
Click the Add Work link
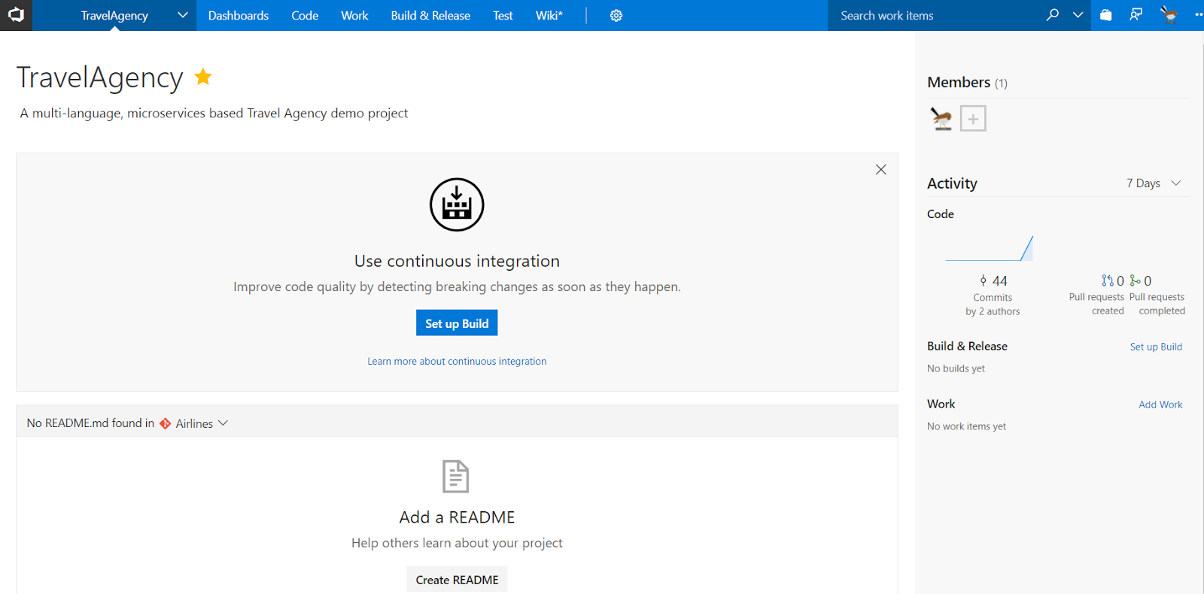coord(1160,405)
